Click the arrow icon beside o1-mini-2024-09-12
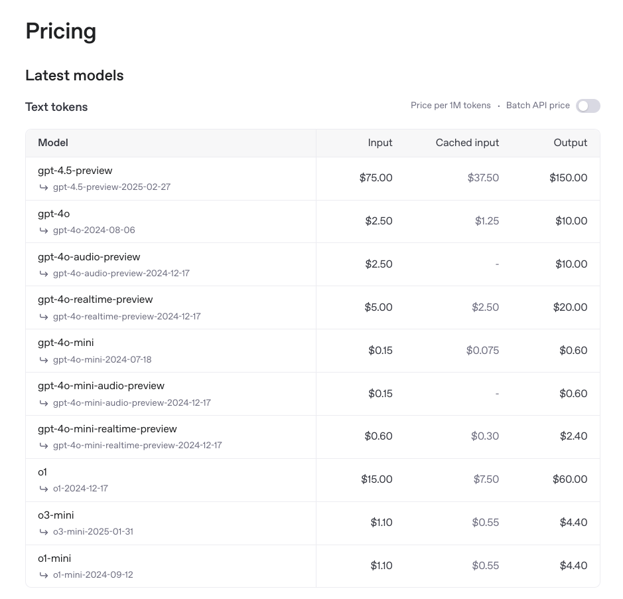Image resolution: width=623 pixels, height=599 pixels. tap(44, 575)
